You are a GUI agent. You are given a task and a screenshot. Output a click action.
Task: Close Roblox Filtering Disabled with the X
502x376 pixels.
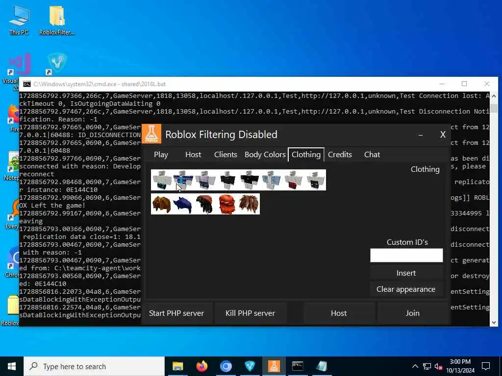coord(443,135)
